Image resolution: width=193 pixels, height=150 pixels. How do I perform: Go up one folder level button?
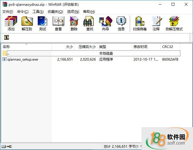coord(7,37)
